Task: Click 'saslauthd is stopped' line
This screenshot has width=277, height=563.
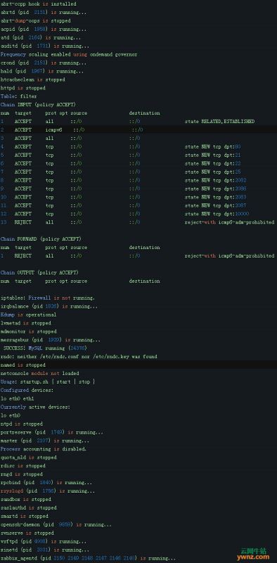Action: pos(29,507)
